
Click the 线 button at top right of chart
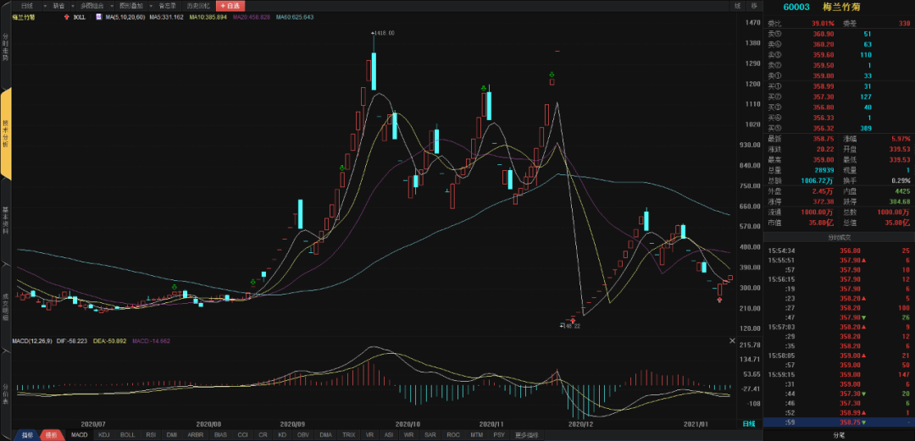click(x=738, y=6)
